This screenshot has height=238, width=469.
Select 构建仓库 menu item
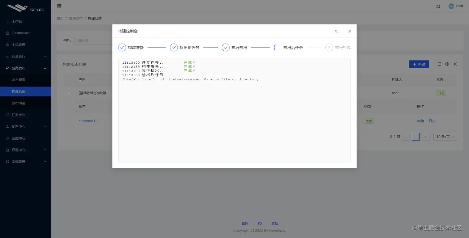(x=25, y=91)
